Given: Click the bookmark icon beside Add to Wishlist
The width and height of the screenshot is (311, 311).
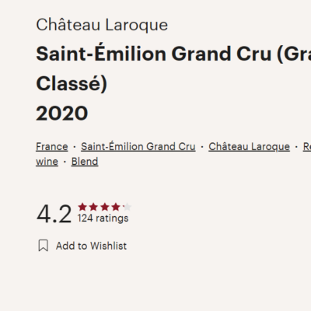Looking at the screenshot, I should coord(43,246).
